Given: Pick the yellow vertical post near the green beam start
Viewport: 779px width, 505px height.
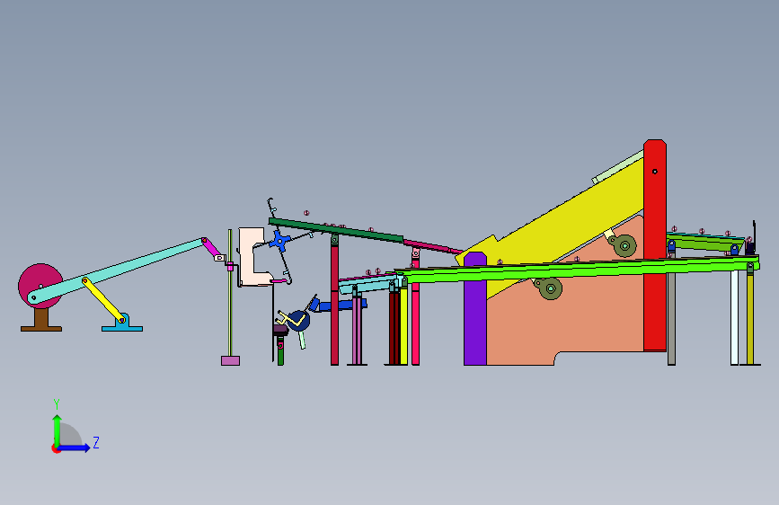Looking at the screenshot, I should [404, 326].
